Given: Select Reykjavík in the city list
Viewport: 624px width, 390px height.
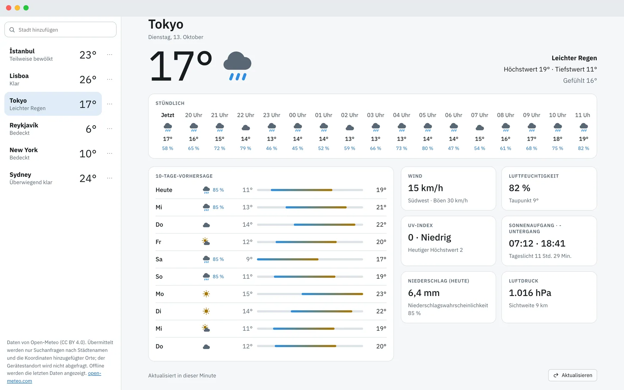Looking at the screenshot, I should [53, 129].
